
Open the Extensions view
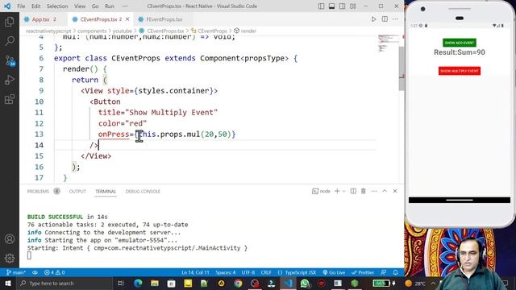(10, 99)
